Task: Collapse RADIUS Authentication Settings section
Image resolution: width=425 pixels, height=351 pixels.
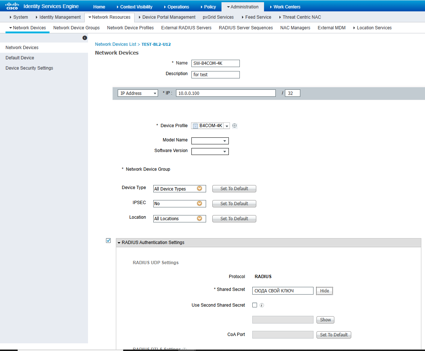Action: pyautogui.click(x=119, y=243)
